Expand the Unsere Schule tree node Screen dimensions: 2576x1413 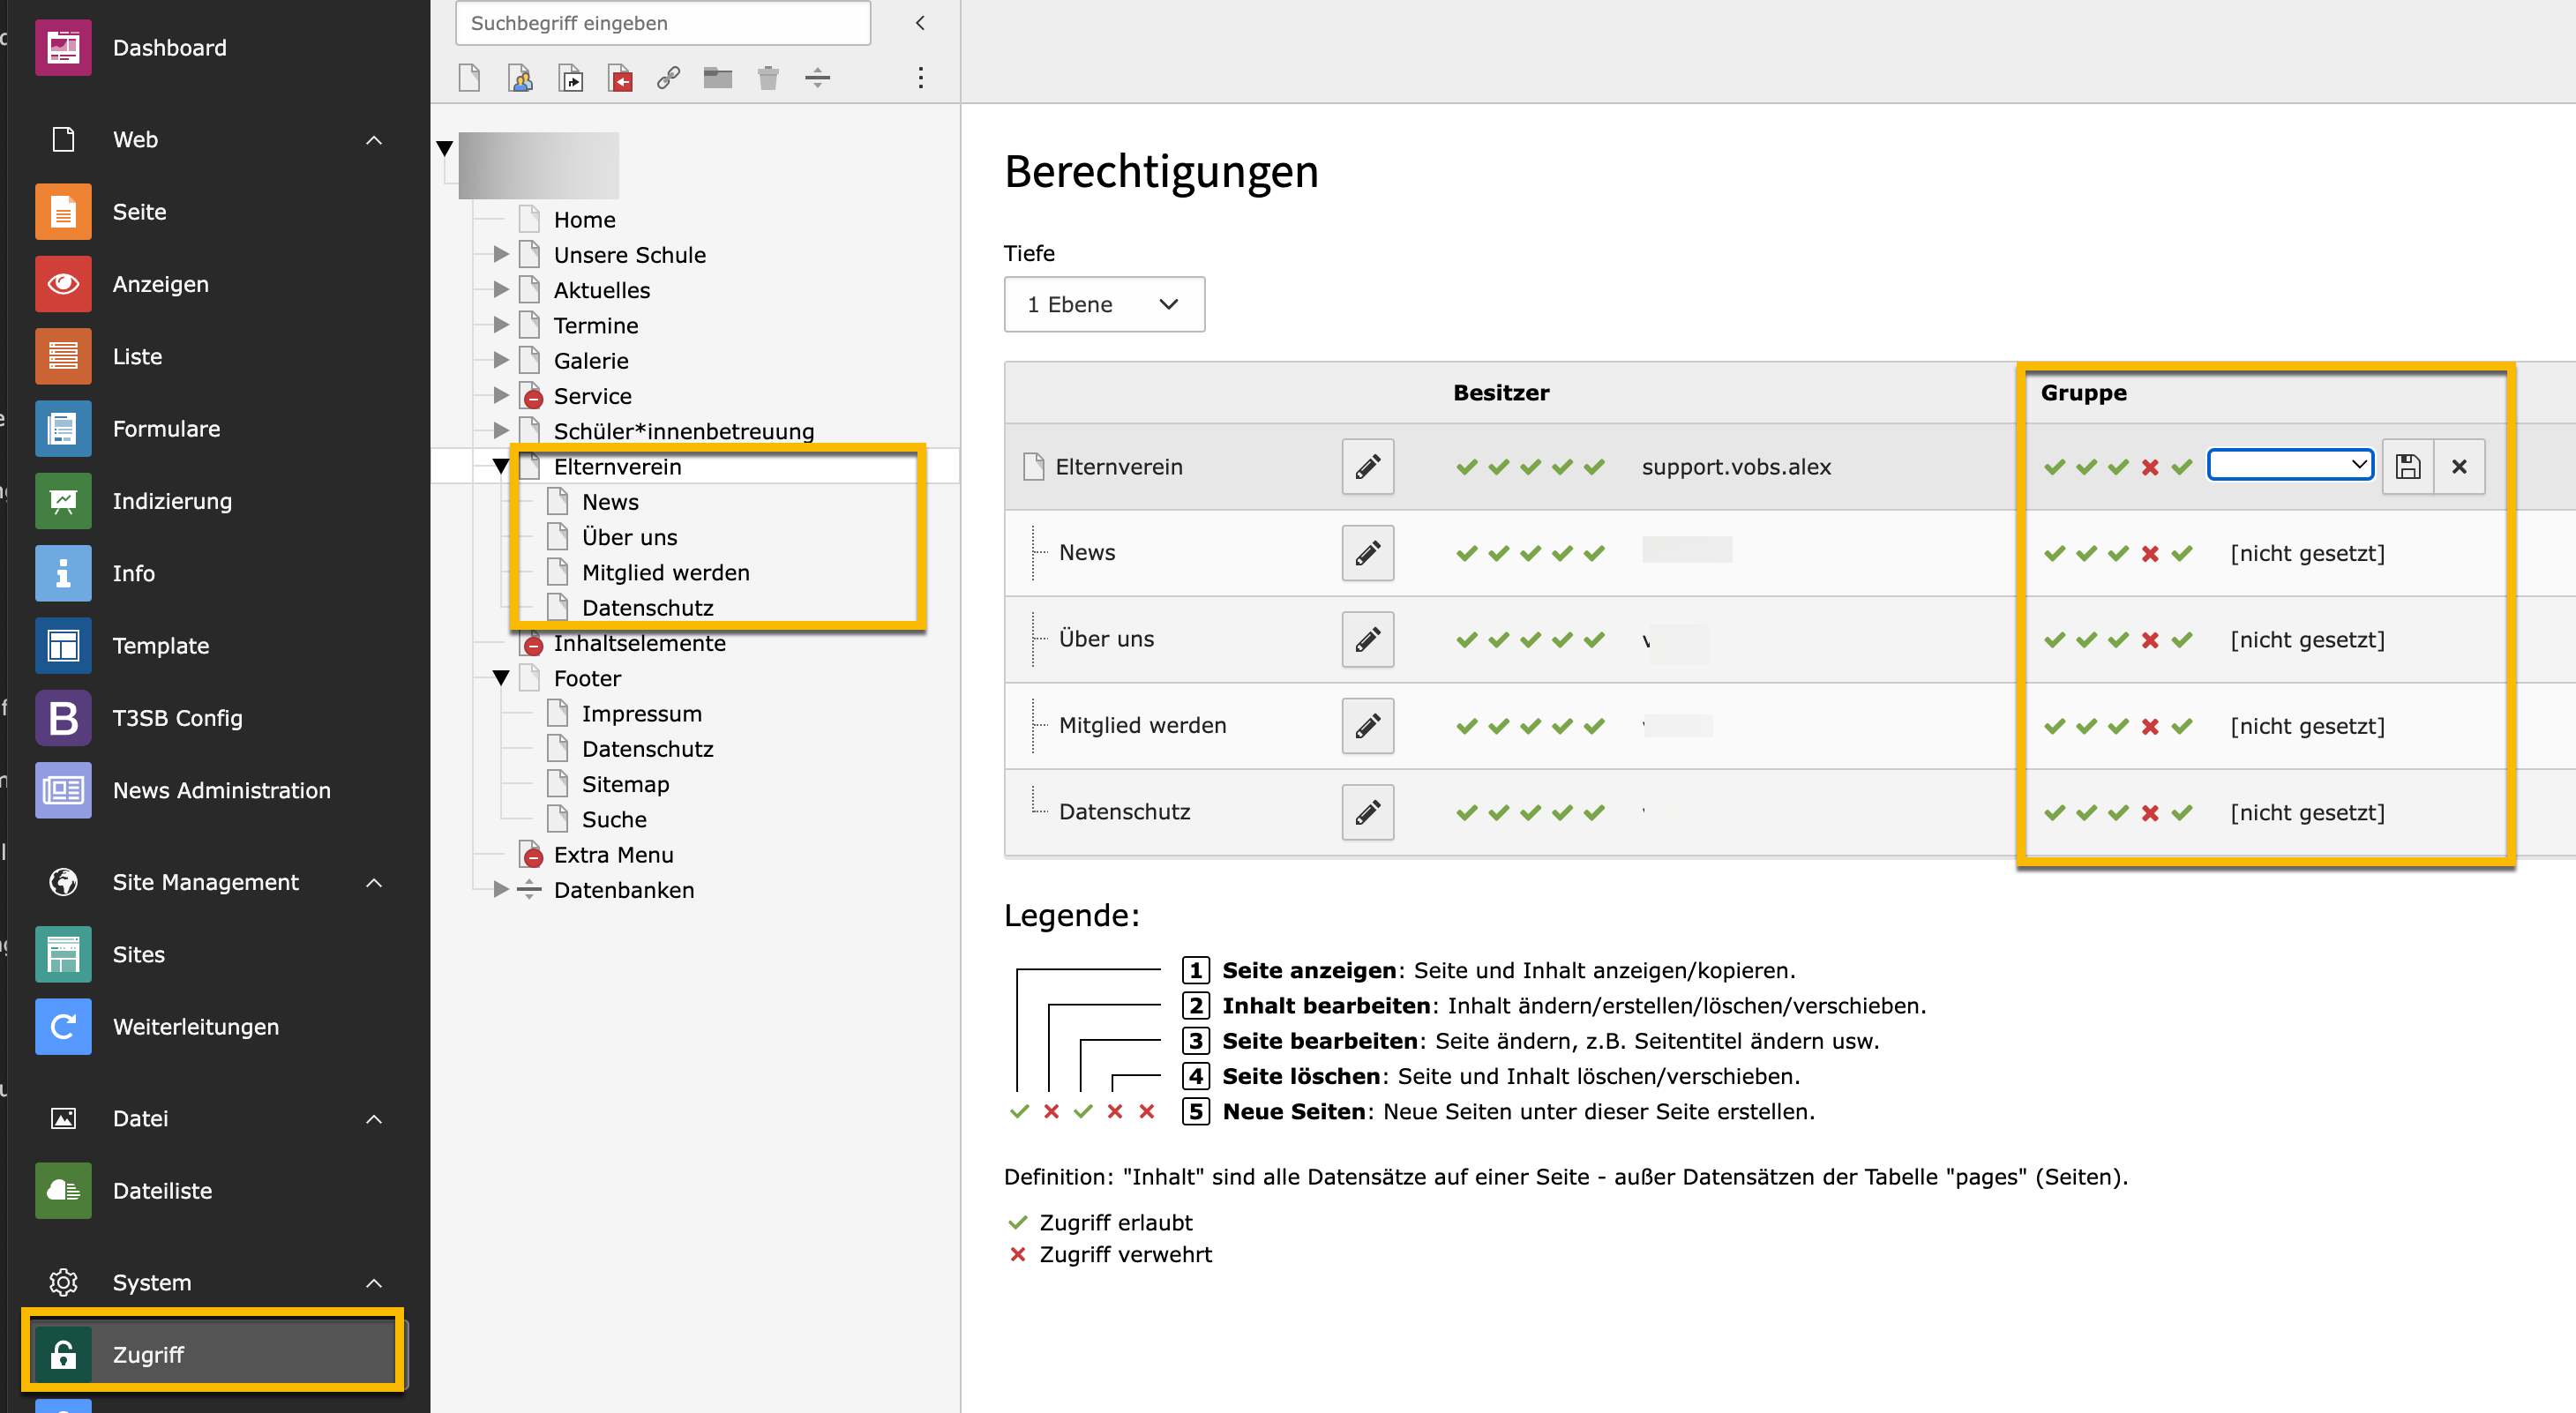499,254
